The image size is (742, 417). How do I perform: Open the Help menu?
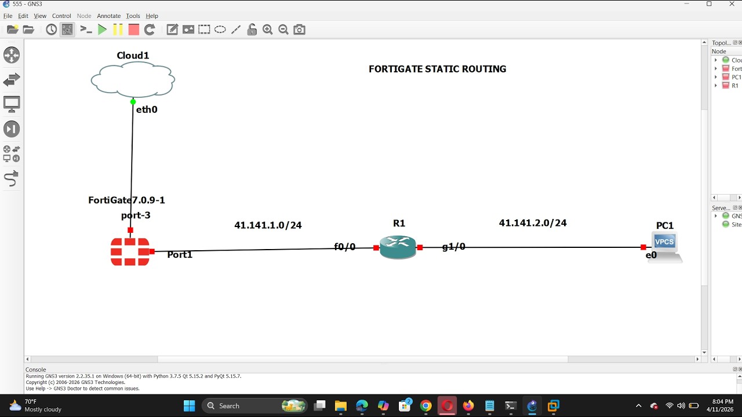[x=152, y=16]
